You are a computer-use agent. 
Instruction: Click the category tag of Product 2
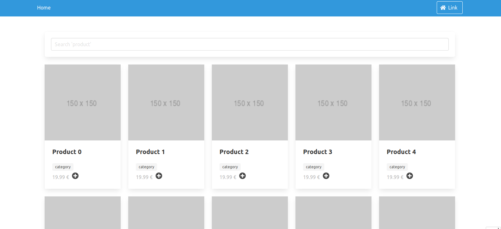click(x=230, y=167)
